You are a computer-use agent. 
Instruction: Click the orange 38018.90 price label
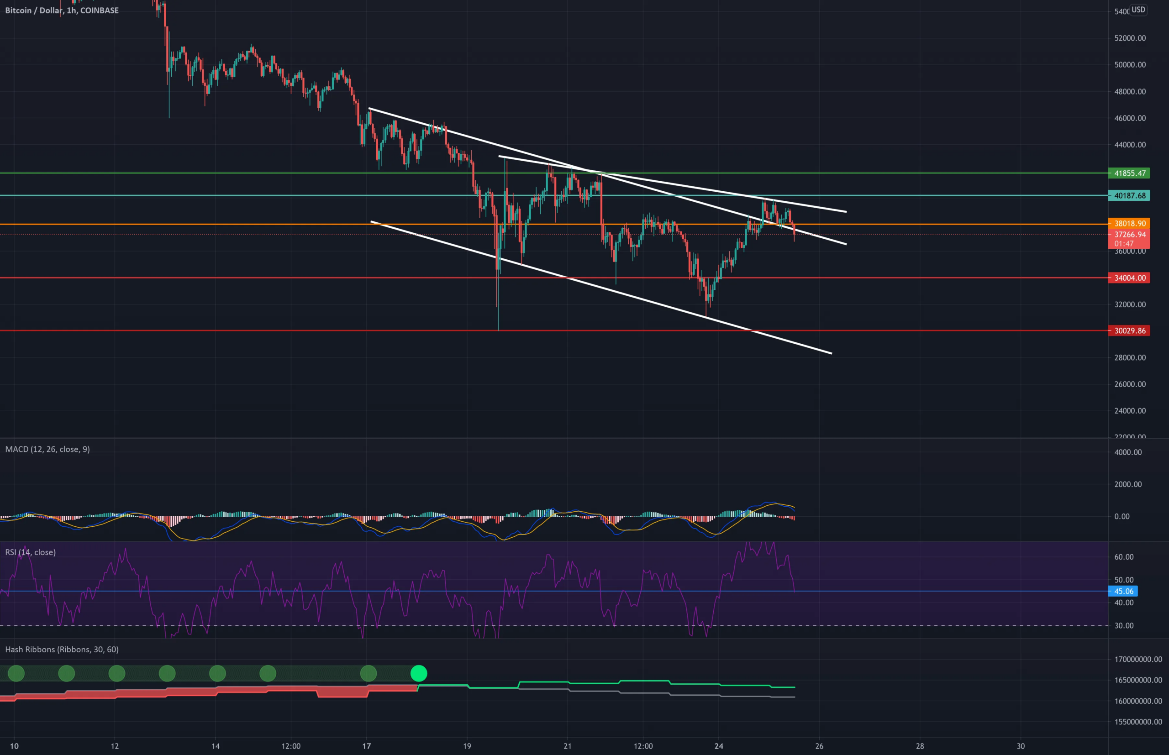click(1129, 223)
